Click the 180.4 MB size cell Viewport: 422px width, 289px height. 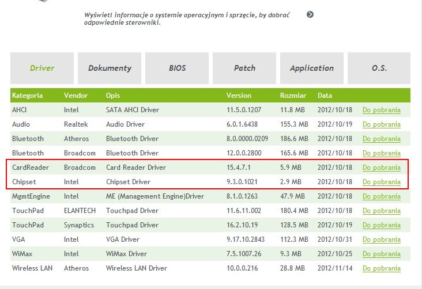click(x=294, y=211)
